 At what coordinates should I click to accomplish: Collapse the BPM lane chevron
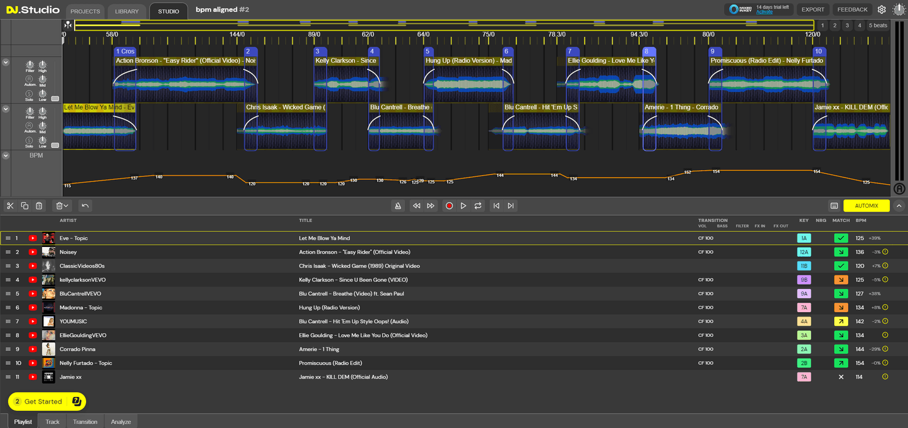(5, 155)
